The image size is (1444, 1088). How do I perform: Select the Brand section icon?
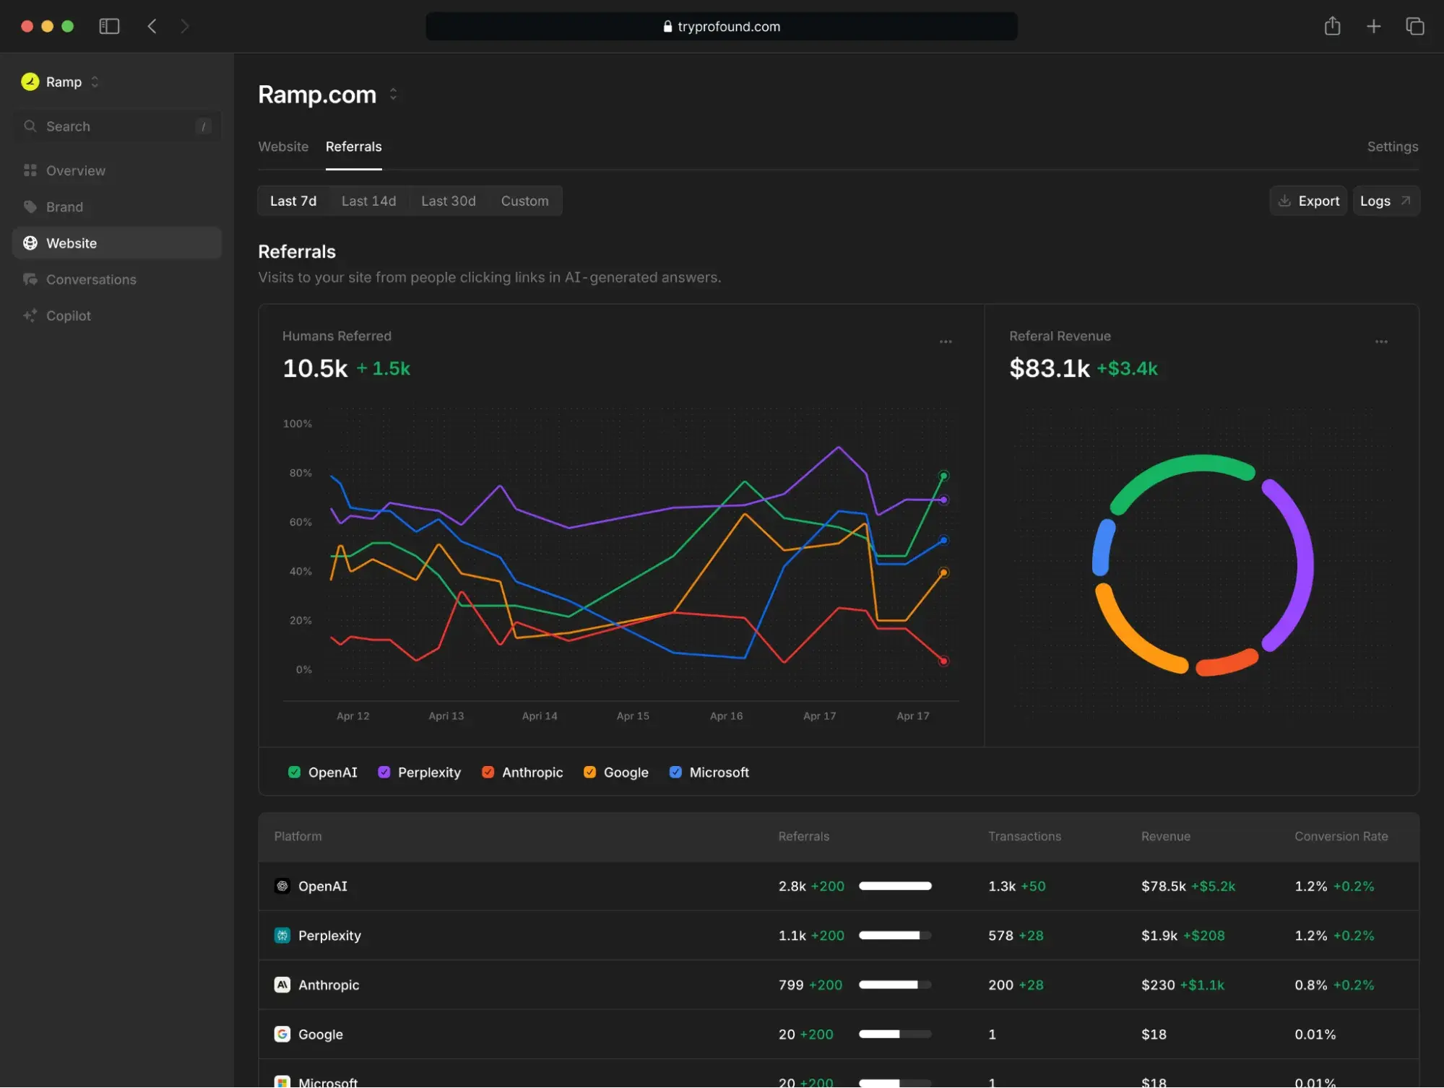(x=30, y=206)
